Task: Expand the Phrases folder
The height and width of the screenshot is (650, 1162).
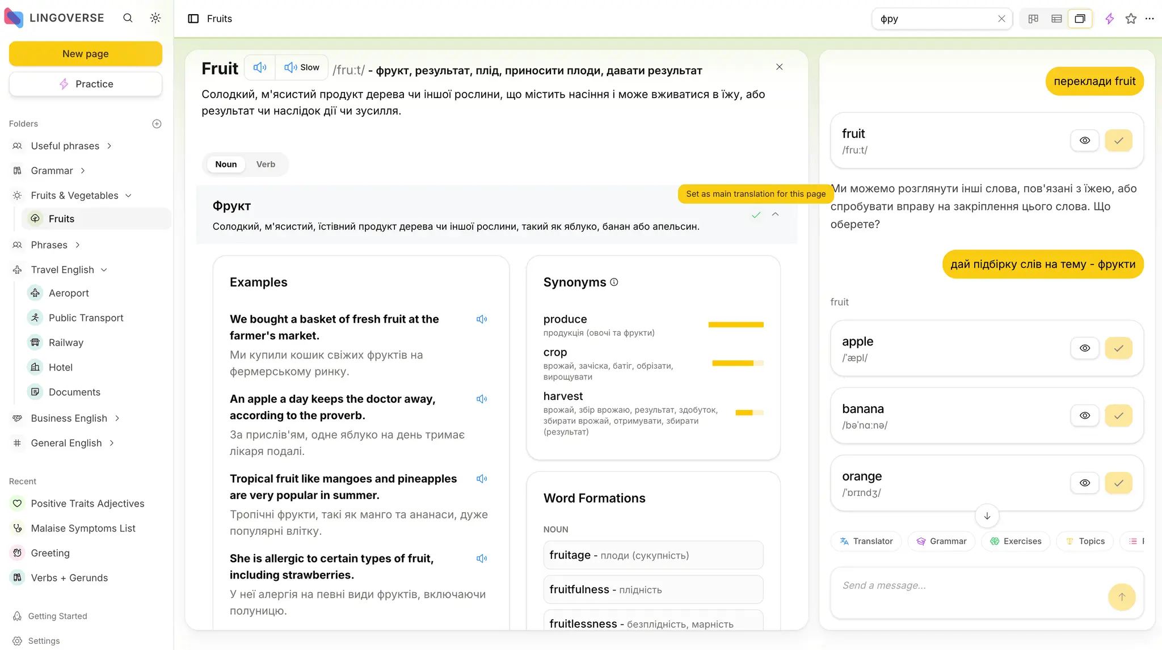Action: click(x=77, y=245)
